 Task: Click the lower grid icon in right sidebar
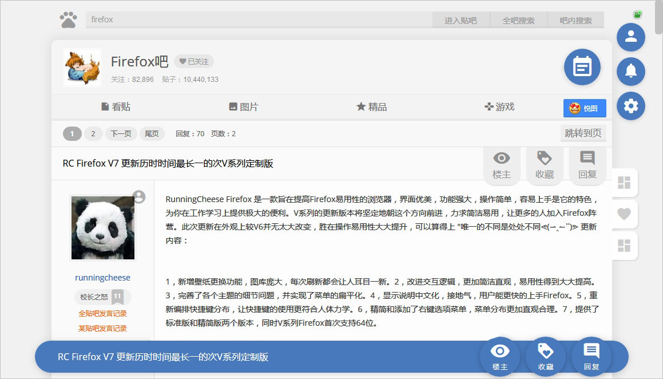coord(624,246)
